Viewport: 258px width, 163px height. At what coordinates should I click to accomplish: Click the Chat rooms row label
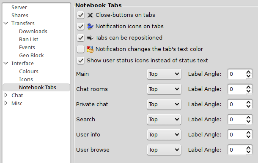coord(92,89)
